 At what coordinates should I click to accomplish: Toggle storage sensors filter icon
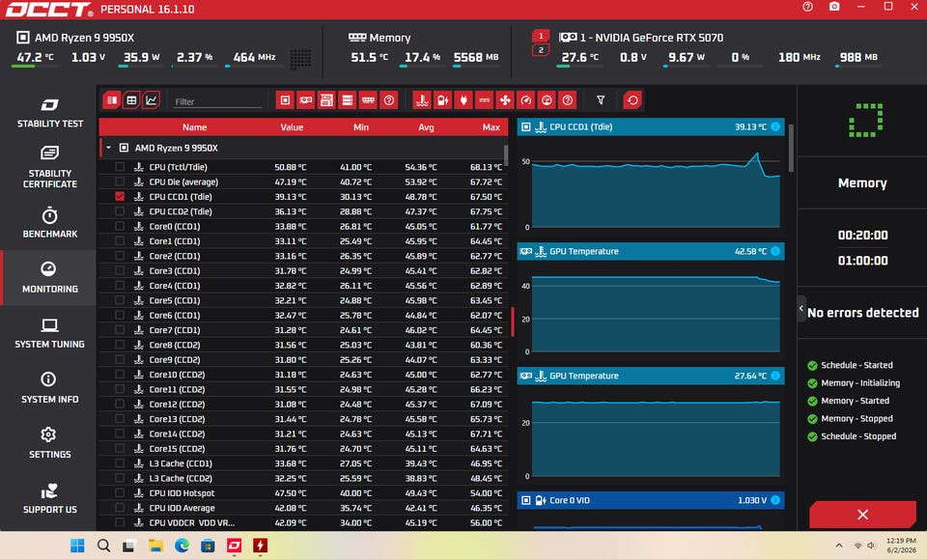coord(347,100)
